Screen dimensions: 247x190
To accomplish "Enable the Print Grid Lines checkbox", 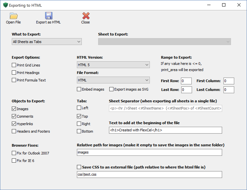I will (x=14, y=65).
